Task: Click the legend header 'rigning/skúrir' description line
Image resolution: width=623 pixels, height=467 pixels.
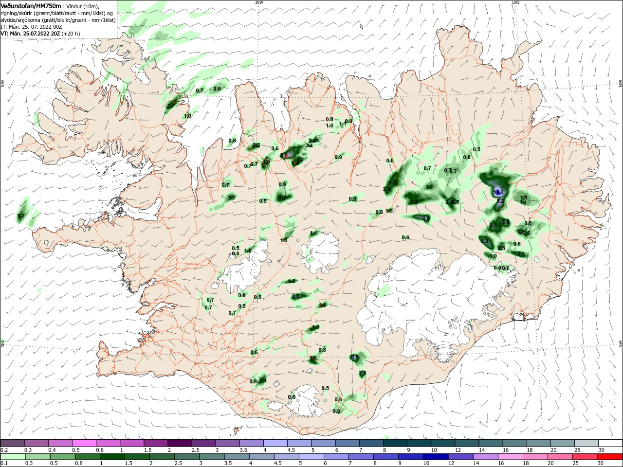Action: pos(56,13)
